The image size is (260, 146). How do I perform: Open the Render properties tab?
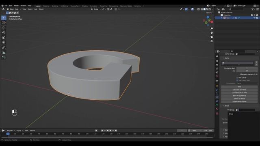click(x=217, y=61)
